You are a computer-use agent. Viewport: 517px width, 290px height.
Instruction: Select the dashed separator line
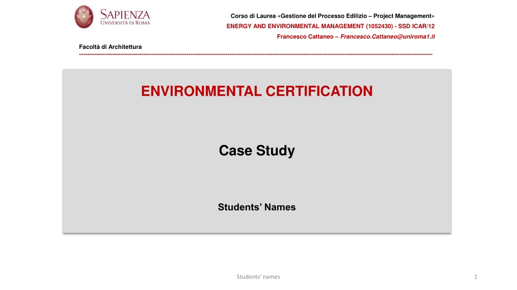(x=256, y=53)
